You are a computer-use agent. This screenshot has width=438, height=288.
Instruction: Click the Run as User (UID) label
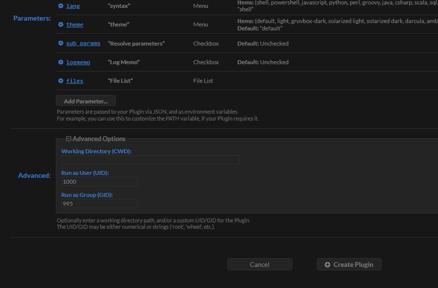[x=85, y=173]
